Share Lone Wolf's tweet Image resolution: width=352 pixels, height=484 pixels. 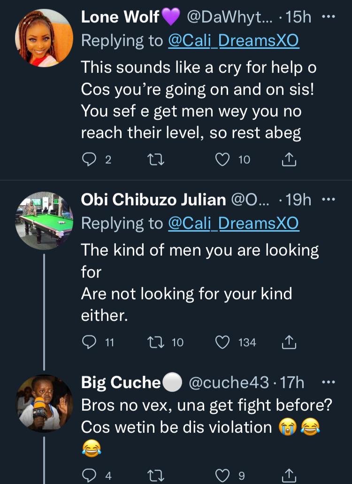click(289, 160)
